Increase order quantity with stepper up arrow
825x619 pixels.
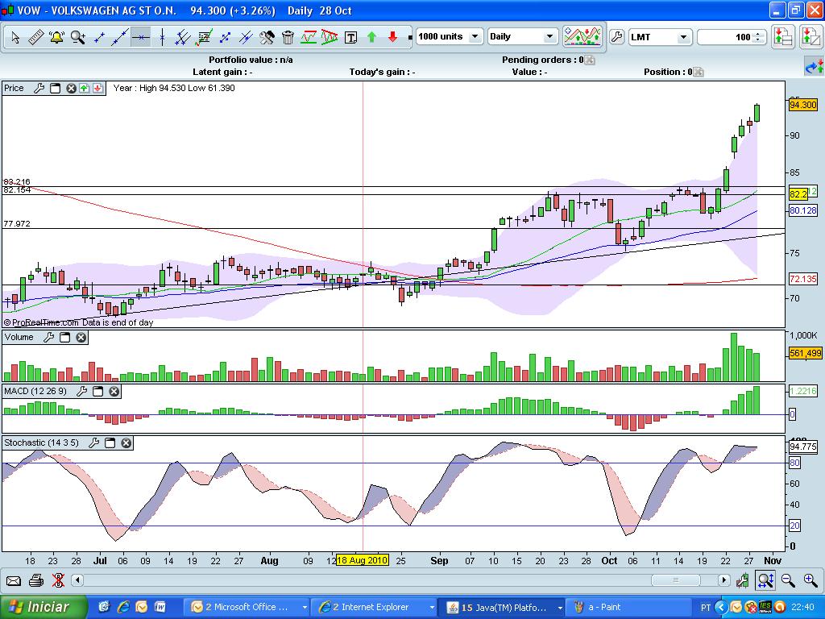(758, 34)
